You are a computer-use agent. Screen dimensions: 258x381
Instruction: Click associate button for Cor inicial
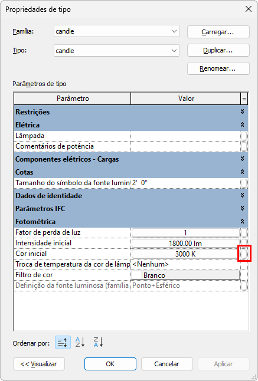[244, 254]
